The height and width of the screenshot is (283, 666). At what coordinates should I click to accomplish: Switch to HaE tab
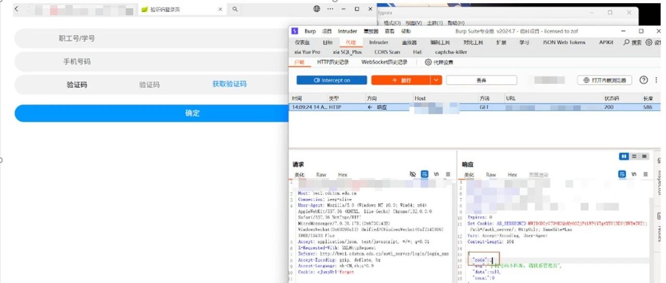coord(417,52)
